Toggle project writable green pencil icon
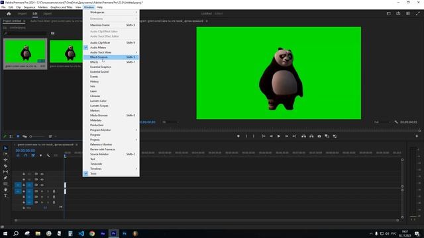The width and height of the screenshot is (424, 238). [x=5, y=136]
